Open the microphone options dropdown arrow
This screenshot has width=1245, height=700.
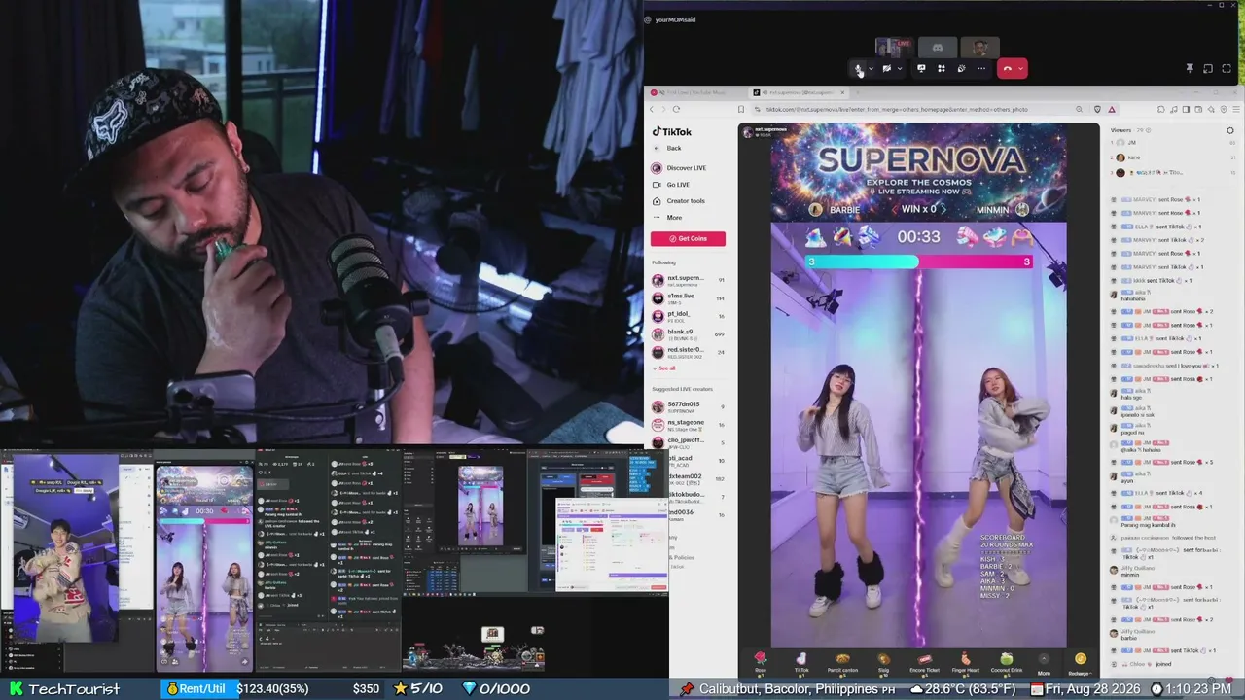(x=871, y=68)
